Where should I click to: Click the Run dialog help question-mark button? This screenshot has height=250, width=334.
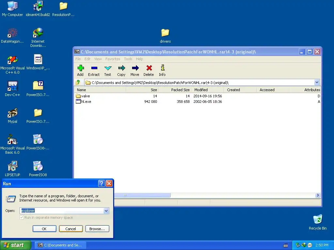tap(101, 184)
